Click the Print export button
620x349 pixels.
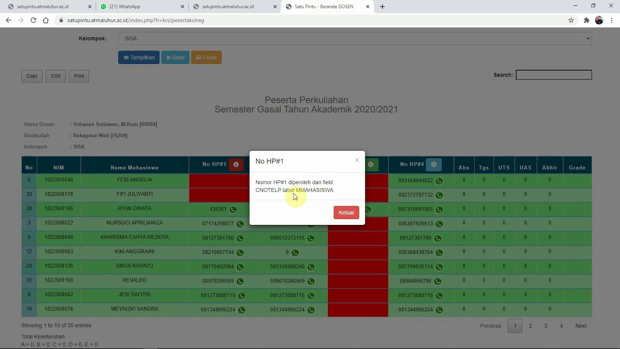pos(79,76)
